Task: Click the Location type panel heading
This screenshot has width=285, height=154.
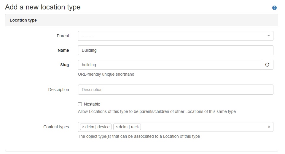Action: (x=23, y=20)
